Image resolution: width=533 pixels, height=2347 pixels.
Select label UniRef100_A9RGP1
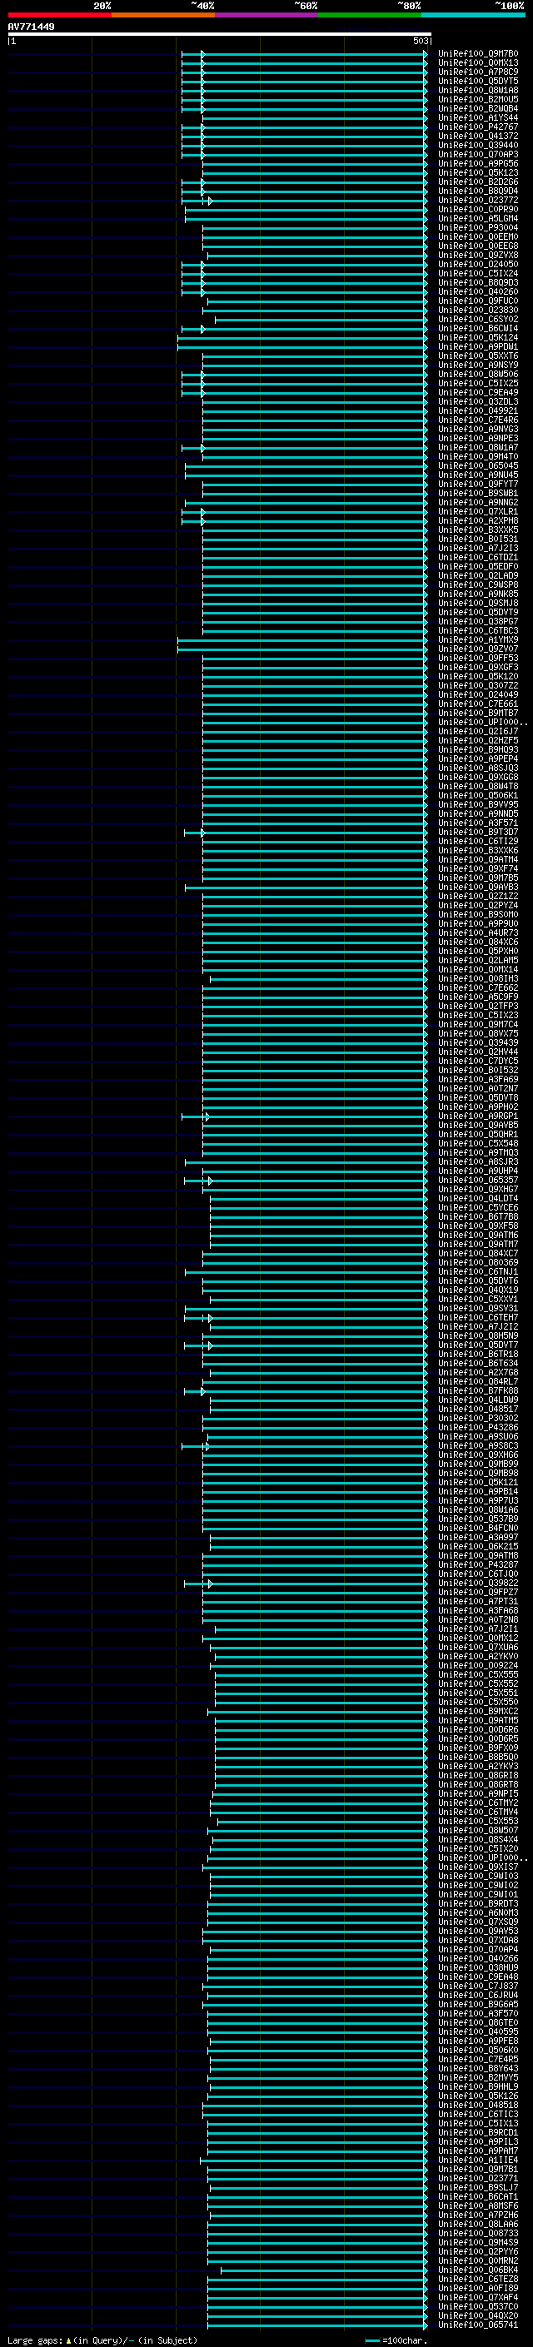pos(477,1116)
